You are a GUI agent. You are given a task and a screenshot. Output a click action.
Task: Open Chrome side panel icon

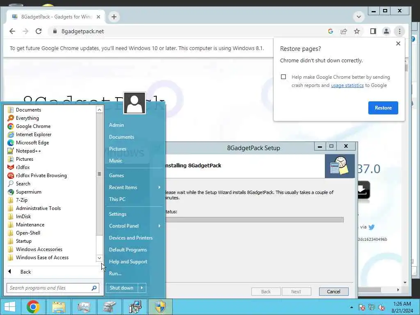point(373,31)
